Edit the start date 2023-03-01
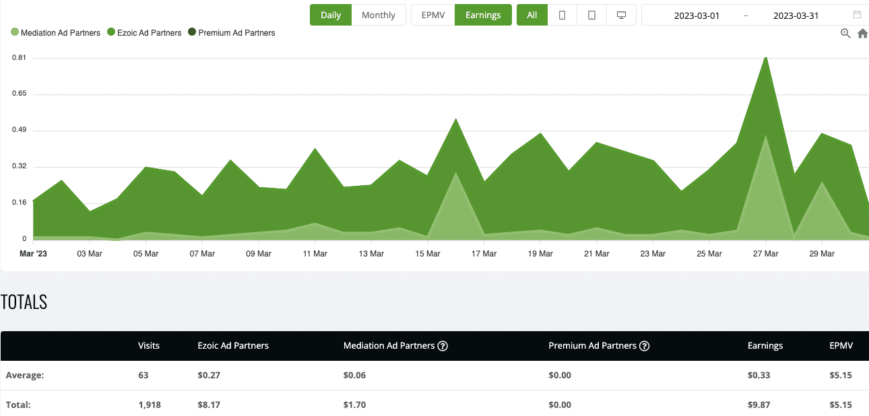This screenshot has height=416, width=869. 697,15
